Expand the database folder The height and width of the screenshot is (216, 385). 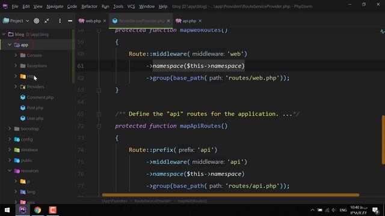pyautogui.click(x=10, y=149)
